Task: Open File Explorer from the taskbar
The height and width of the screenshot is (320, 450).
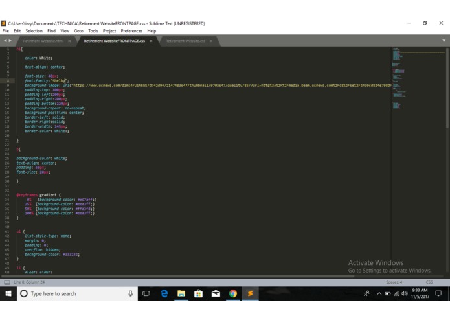Action: (x=181, y=293)
